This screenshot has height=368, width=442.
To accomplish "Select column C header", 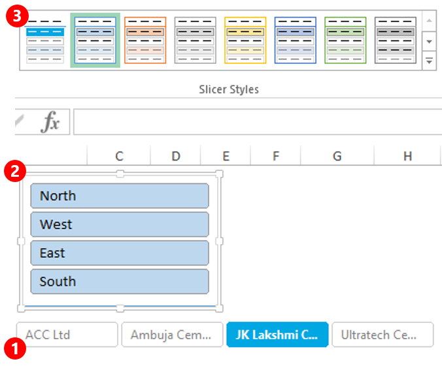I will click(119, 155).
